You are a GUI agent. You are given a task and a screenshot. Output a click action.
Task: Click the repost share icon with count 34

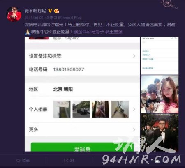point(66,160)
